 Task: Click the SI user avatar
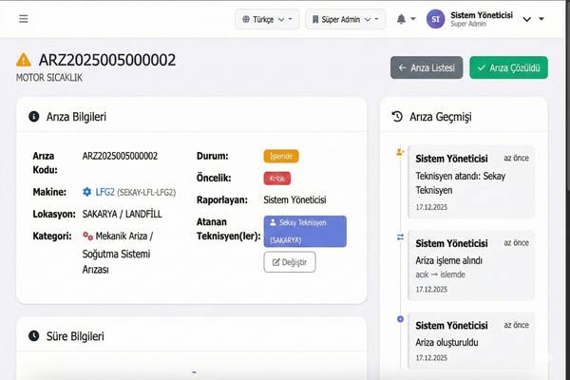click(436, 19)
